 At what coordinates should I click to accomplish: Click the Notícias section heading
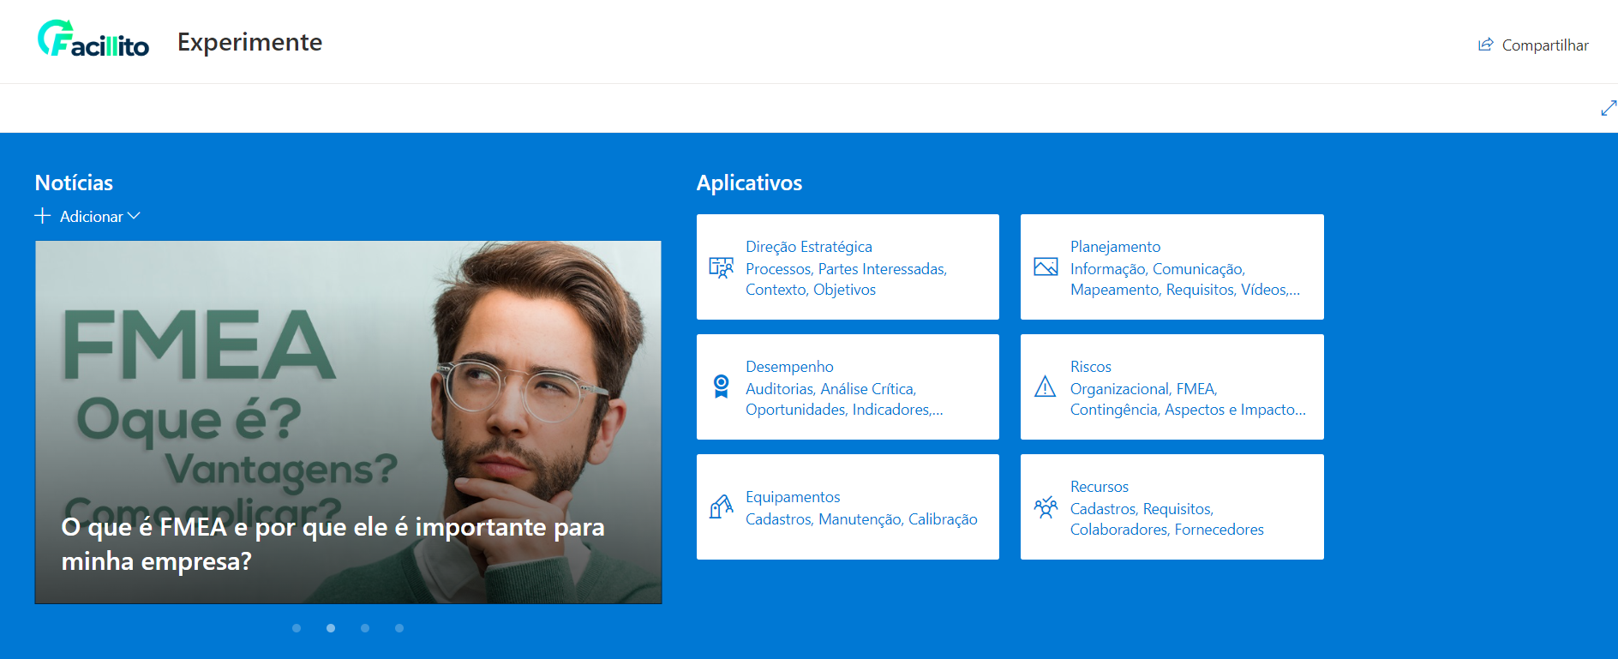pyautogui.click(x=74, y=183)
